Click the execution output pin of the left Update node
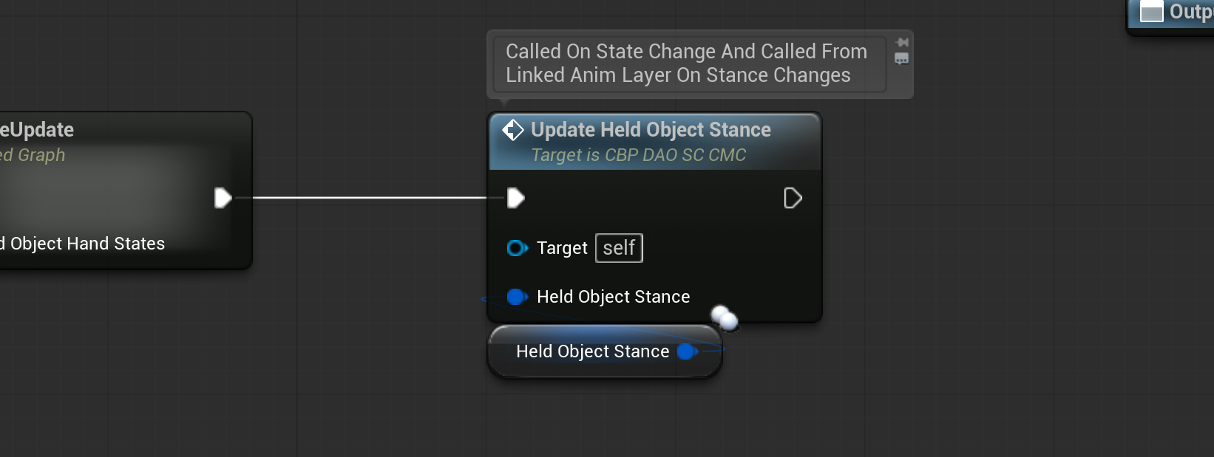Viewport: 1214px width, 457px height. [223, 198]
